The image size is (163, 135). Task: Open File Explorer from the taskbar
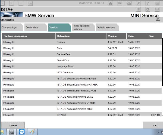pos(2,132)
